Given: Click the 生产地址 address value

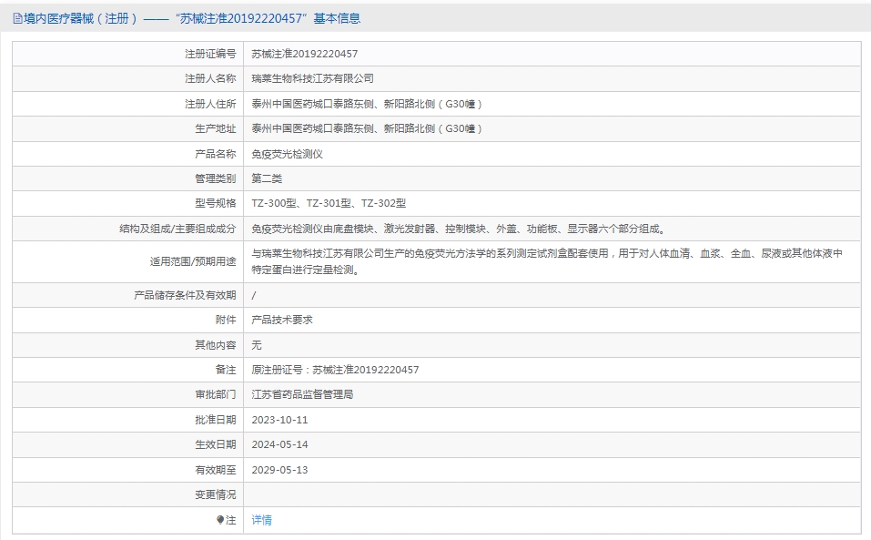Looking at the screenshot, I should 367,129.
